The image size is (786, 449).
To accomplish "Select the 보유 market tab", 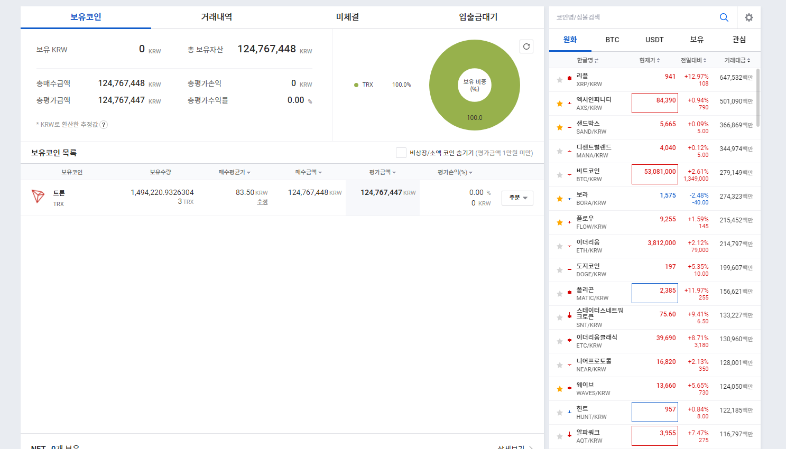I will coord(697,40).
